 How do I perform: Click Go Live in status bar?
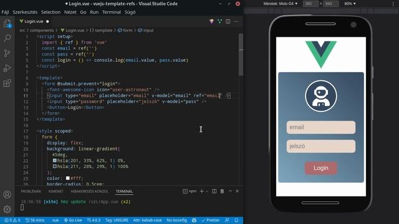point(73,220)
